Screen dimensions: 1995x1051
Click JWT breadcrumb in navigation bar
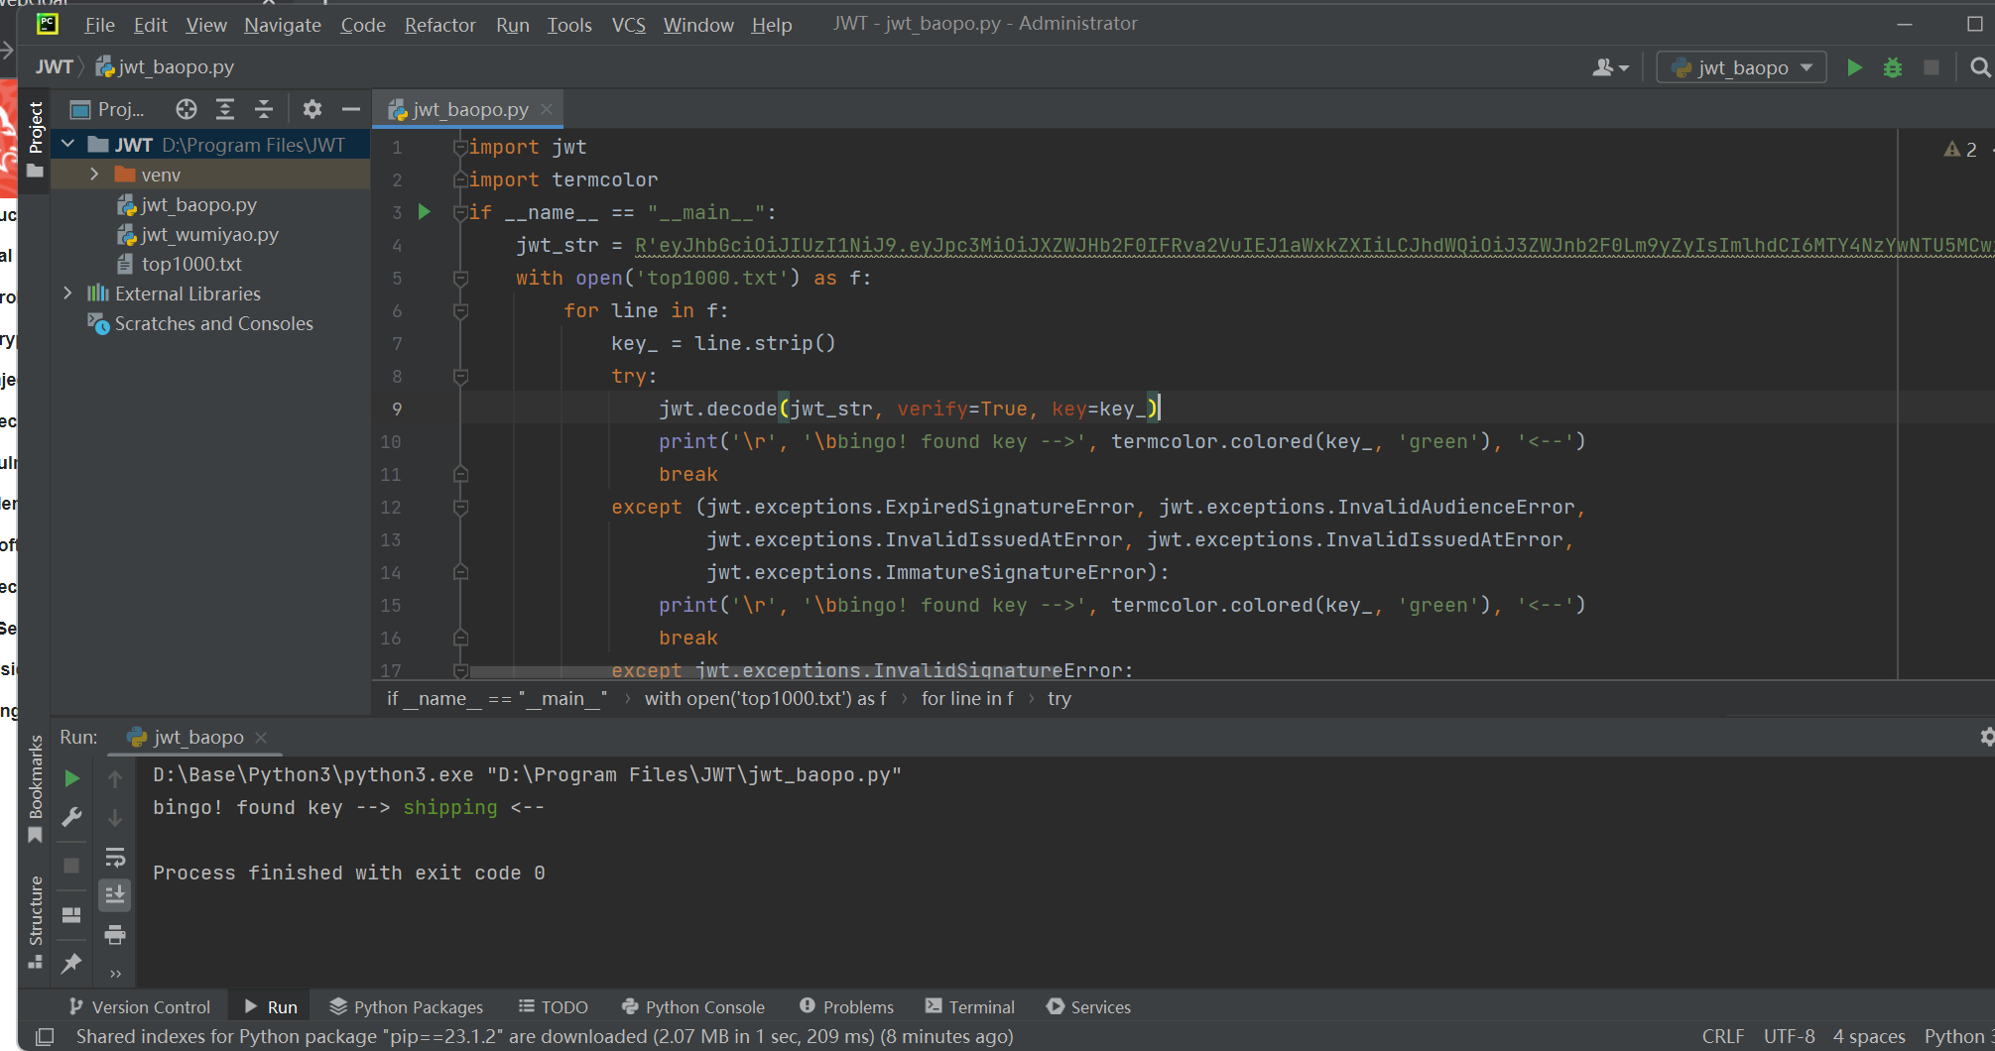tap(55, 66)
